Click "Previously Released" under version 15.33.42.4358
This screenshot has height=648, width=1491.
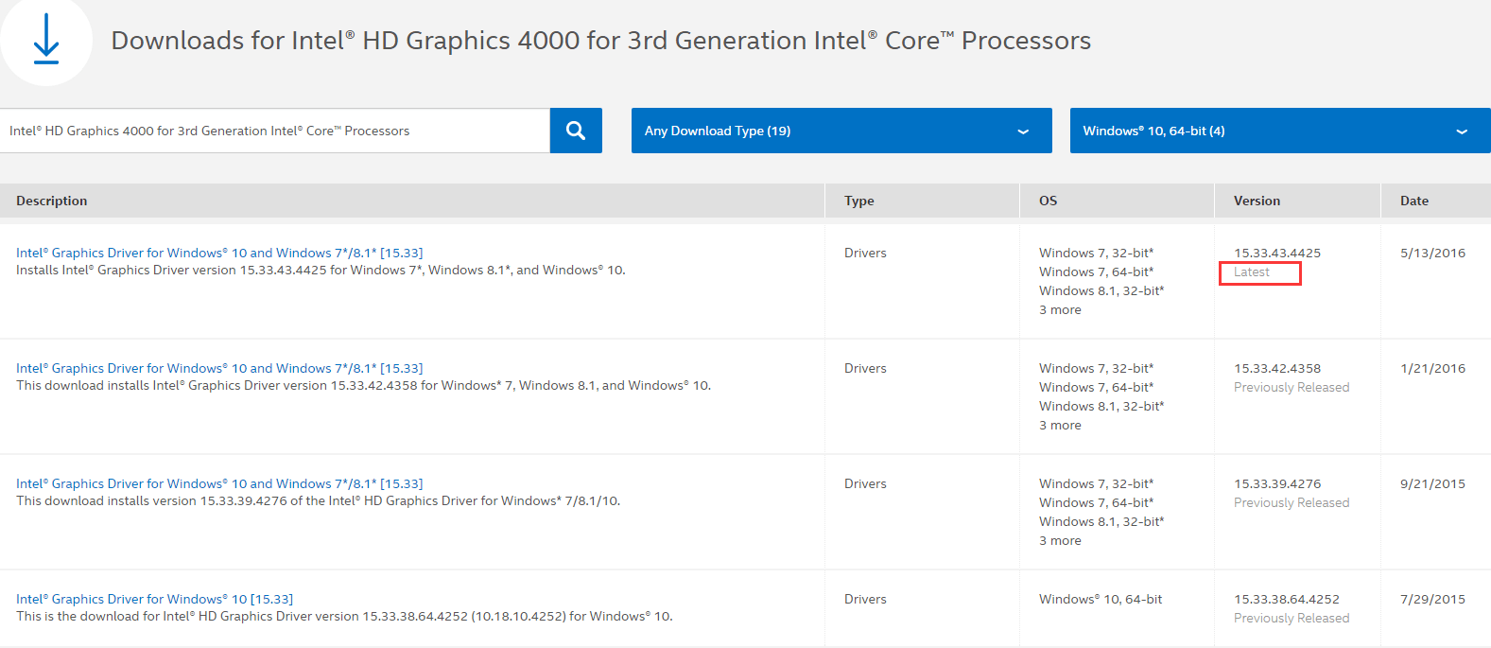(1291, 387)
